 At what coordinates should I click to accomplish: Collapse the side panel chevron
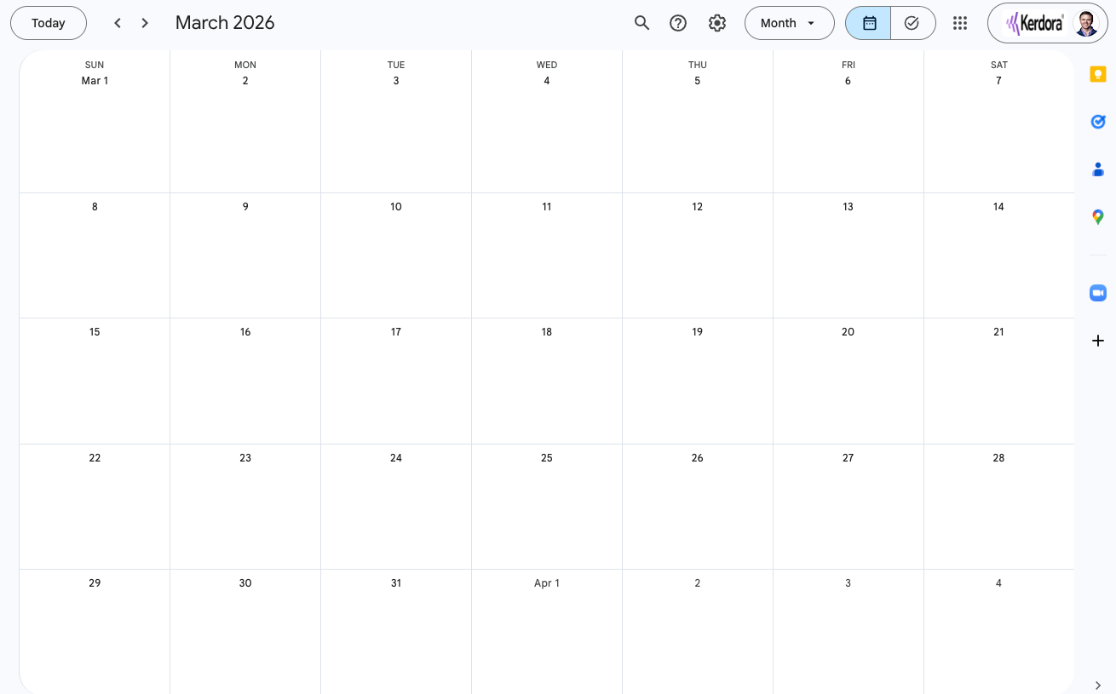pos(1098,685)
